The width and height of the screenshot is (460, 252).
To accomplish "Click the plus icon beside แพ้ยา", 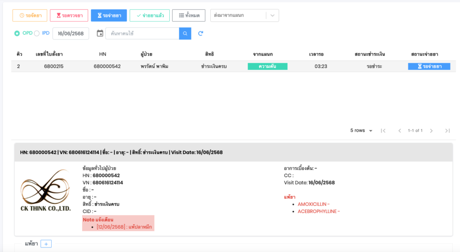I will pyautogui.click(x=46, y=244).
